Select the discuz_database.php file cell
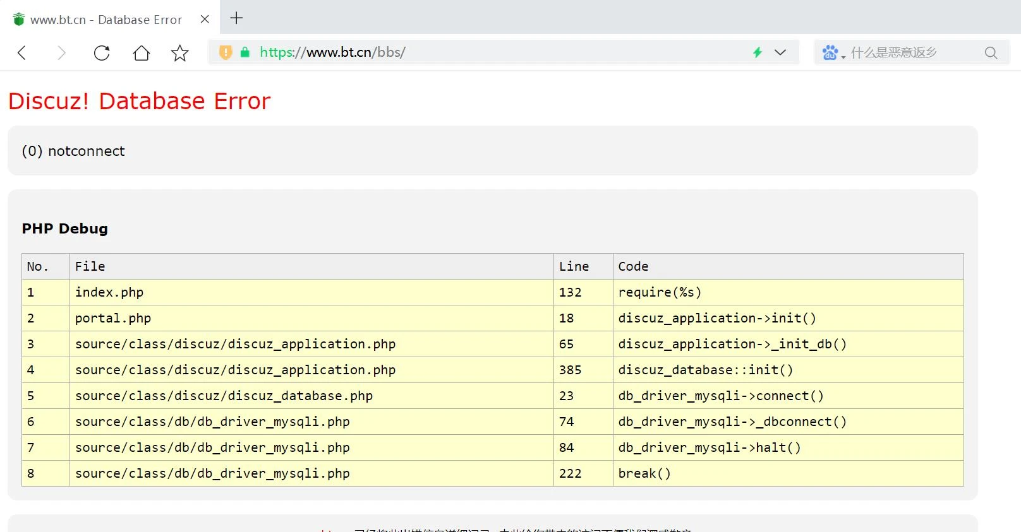 pyautogui.click(x=311, y=396)
